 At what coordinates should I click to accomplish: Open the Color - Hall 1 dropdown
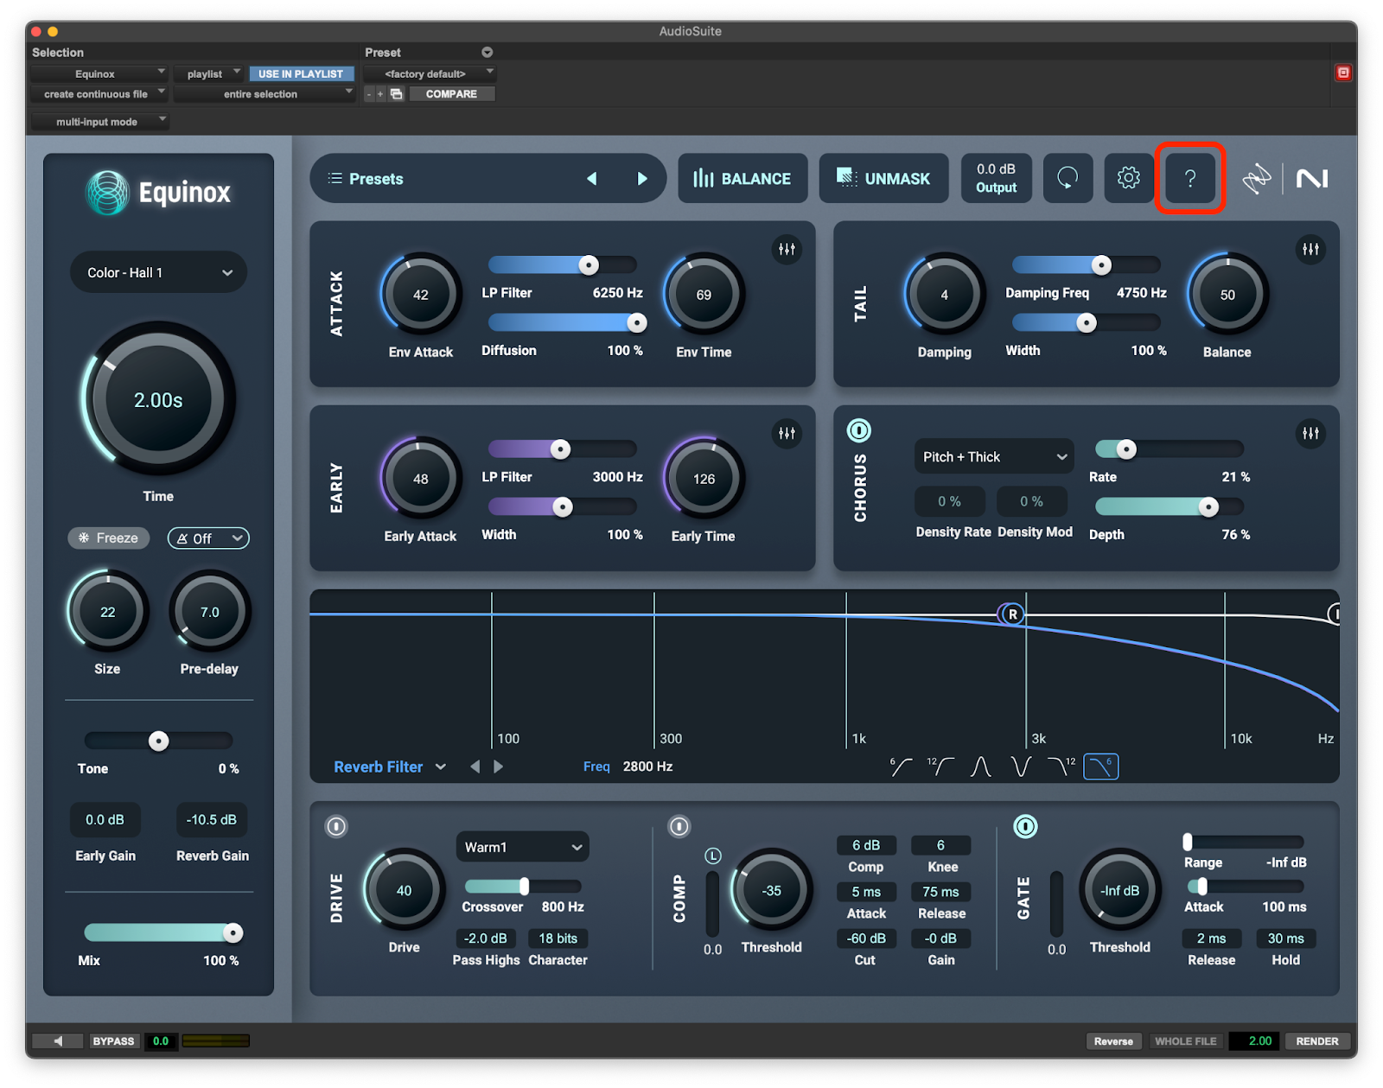pyautogui.click(x=158, y=273)
